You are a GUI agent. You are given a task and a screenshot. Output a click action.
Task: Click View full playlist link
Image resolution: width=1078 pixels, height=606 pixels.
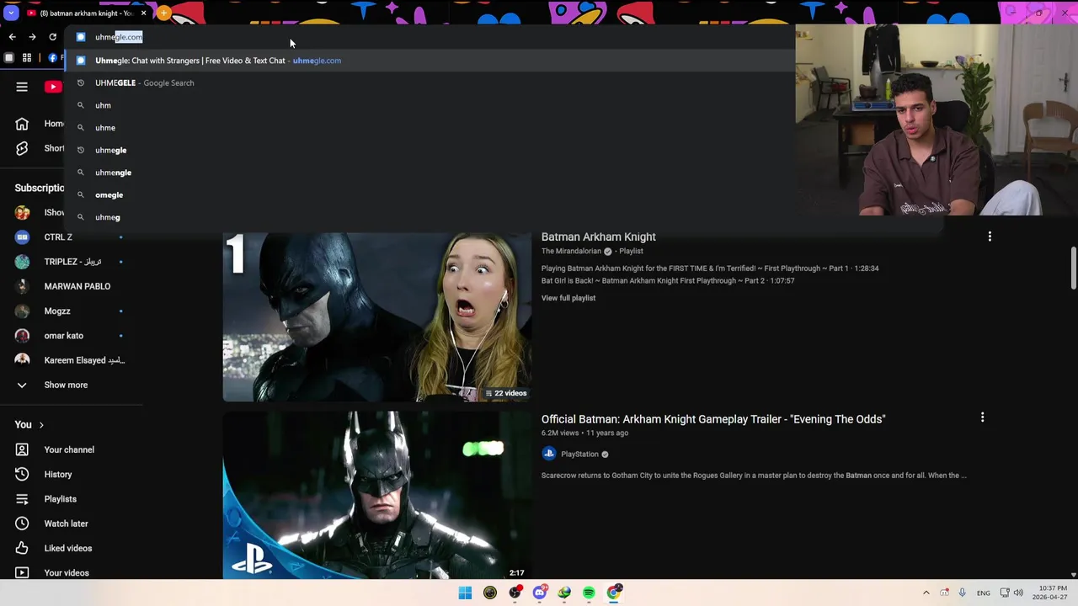(x=568, y=298)
